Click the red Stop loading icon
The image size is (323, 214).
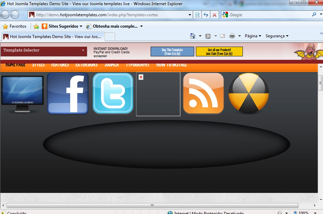coord(215,15)
